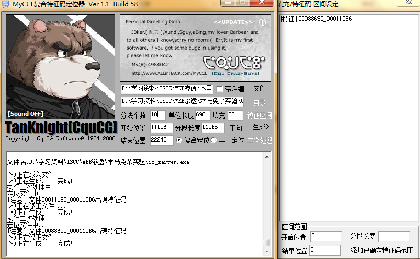Open the <<UPDATE>> link
Image resolution: width=420 pixels, height=259 pixels.
pyautogui.click(x=233, y=22)
